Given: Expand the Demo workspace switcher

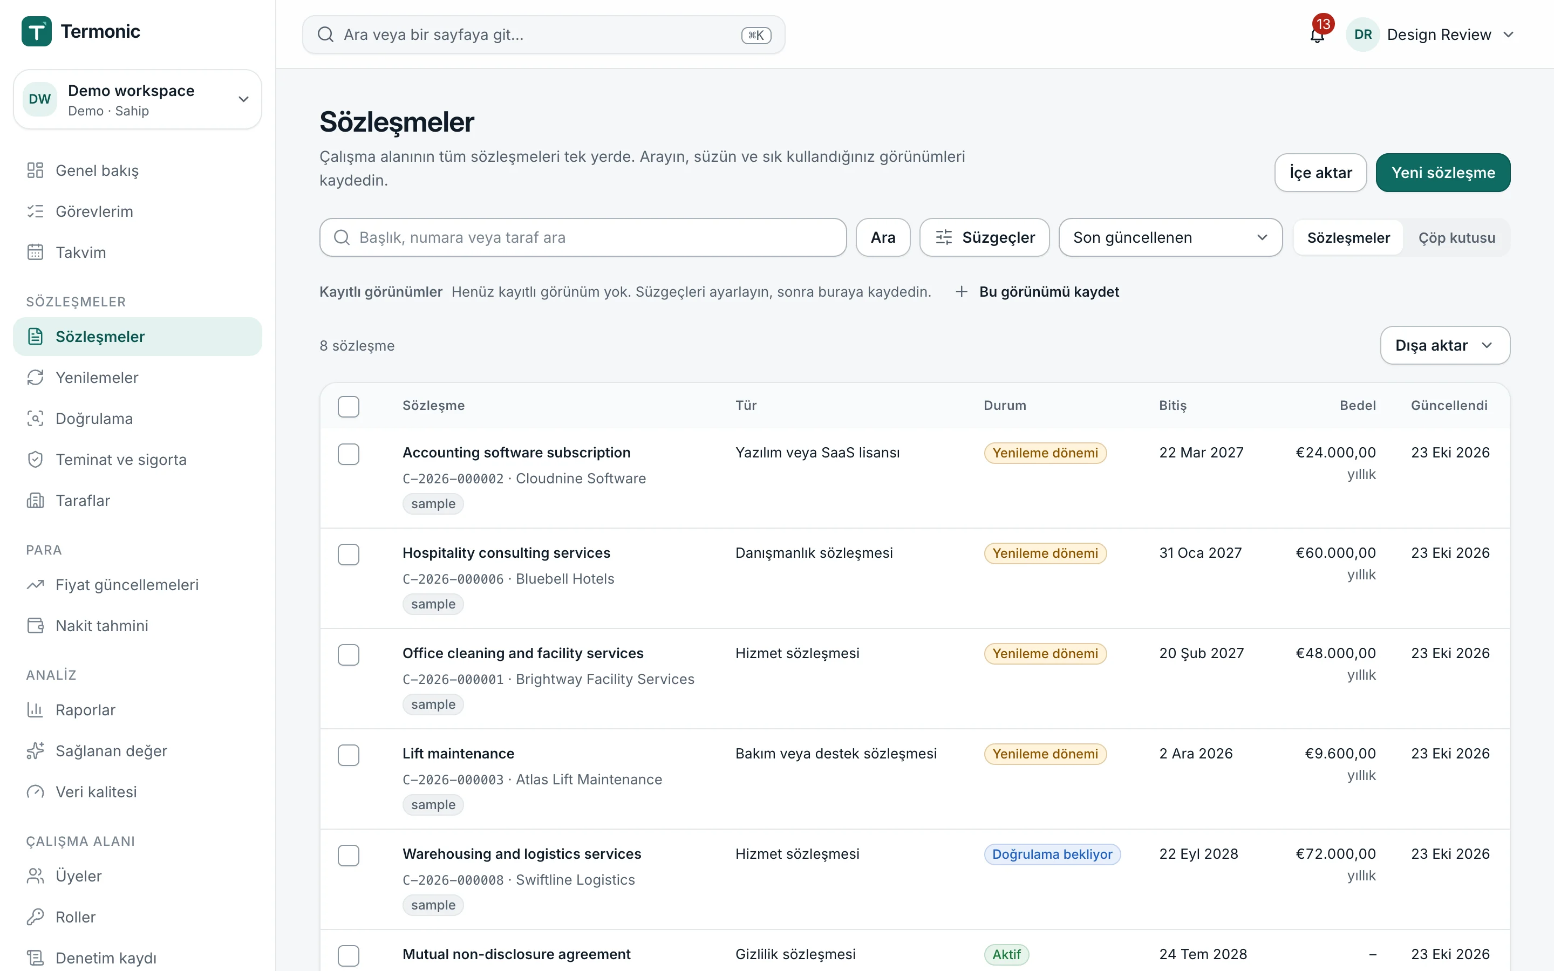Looking at the screenshot, I should pyautogui.click(x=138, y=100).
